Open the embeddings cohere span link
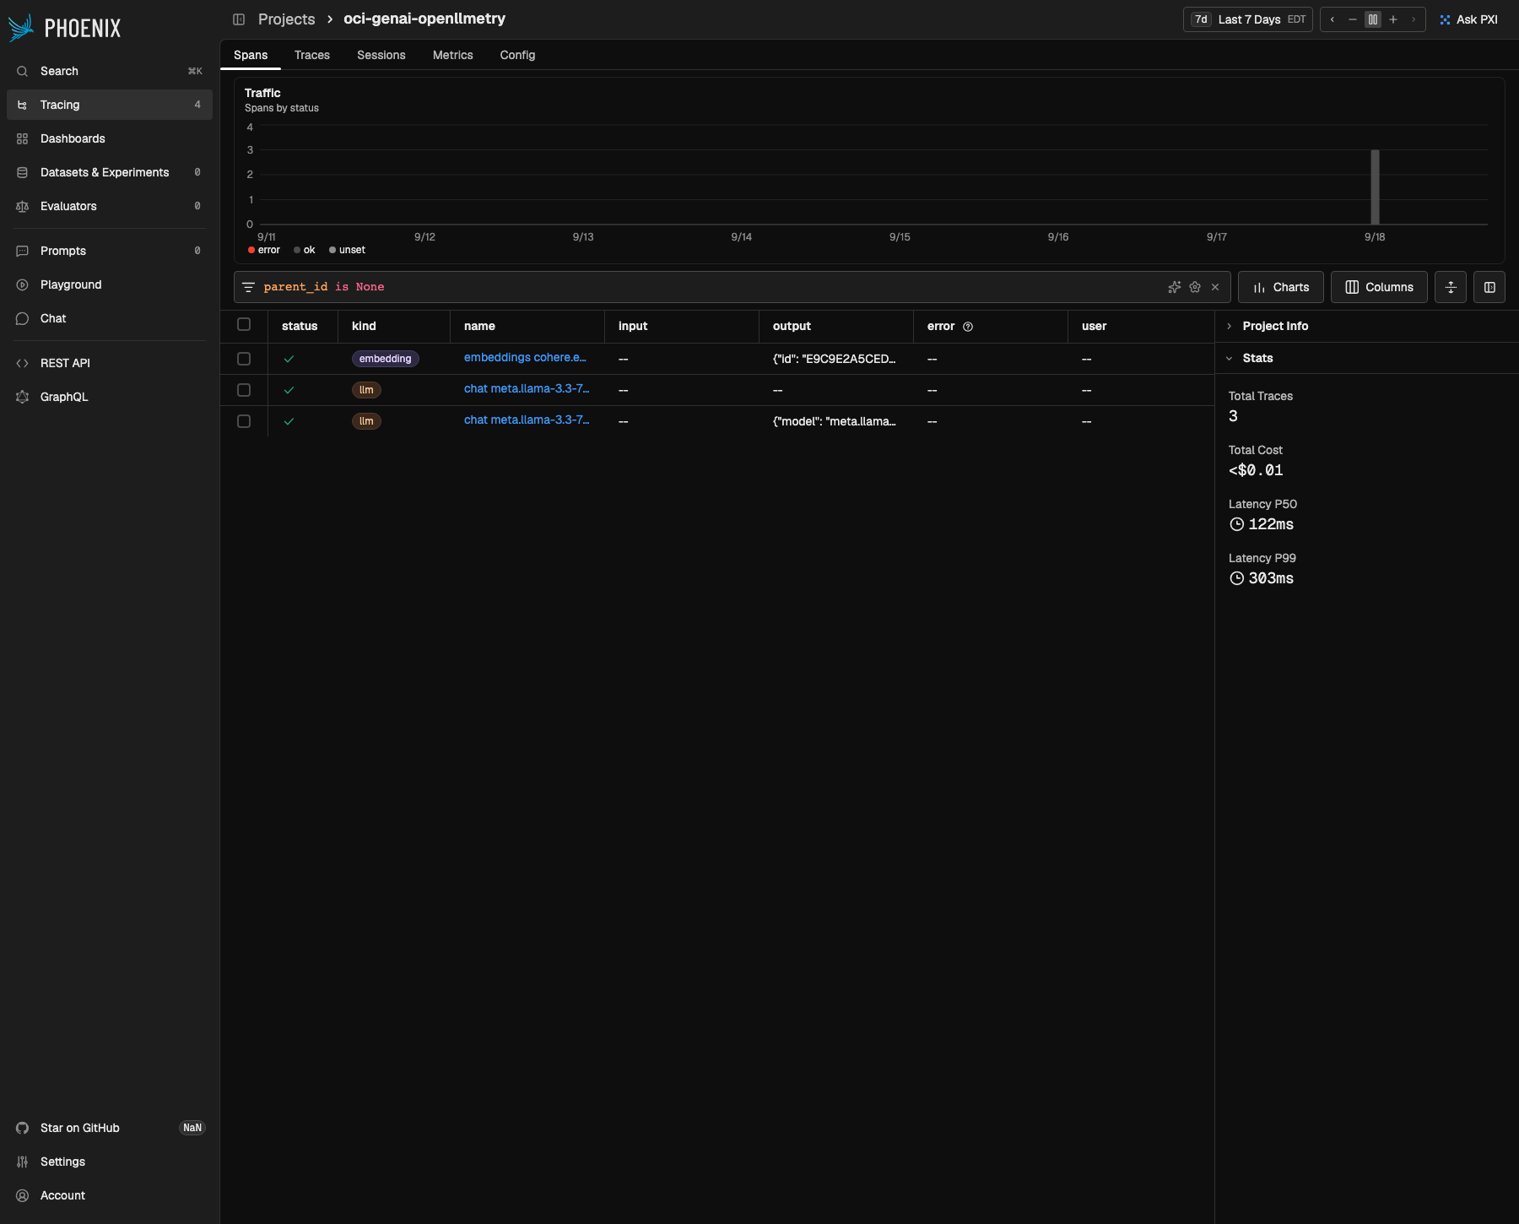This screenshot has width=1519, height=1224. pos(525,358)
